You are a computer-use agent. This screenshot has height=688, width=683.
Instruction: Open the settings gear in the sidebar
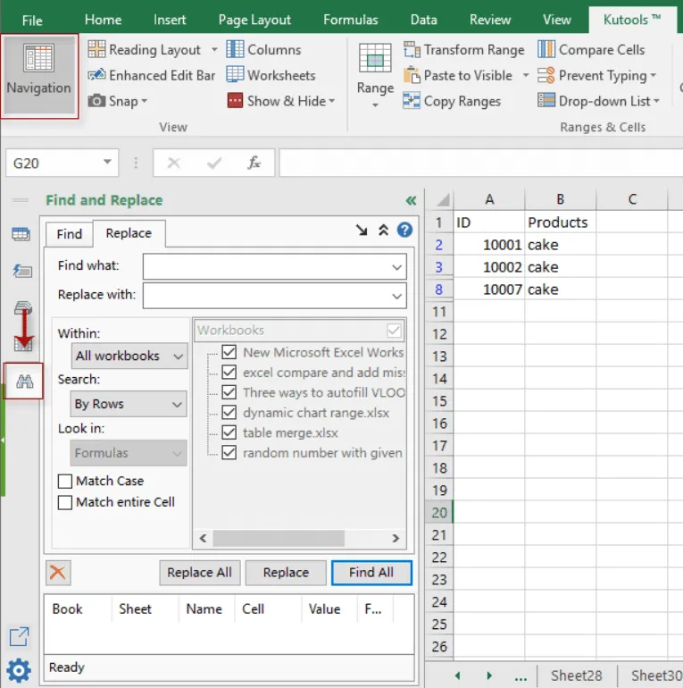coord(19,669)
